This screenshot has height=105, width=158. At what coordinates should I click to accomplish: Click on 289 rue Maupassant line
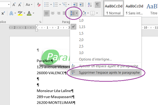pyautogui.click(x=56, y=97)
